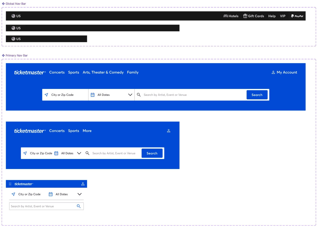Image resolution: width=318 pixels, height=227 pixels.
Task: Click the Search button in the widest search bar
Action: click(x=257, y=95)
